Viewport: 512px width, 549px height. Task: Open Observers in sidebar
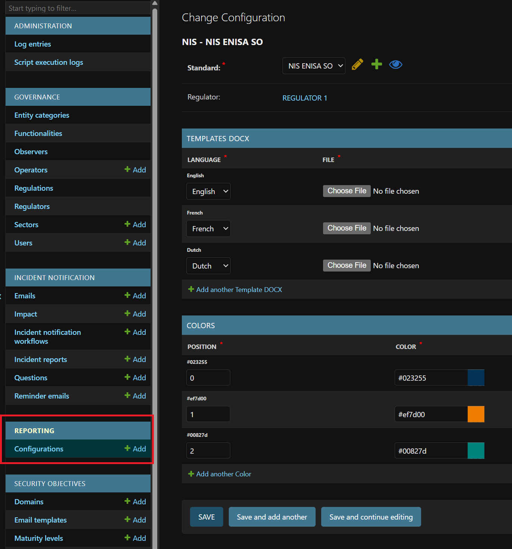pos(31,152)
